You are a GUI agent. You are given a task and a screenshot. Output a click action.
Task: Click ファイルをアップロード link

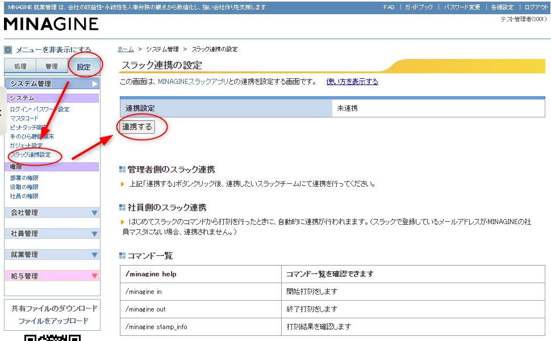pyautogui.click(x=53, y=321)
